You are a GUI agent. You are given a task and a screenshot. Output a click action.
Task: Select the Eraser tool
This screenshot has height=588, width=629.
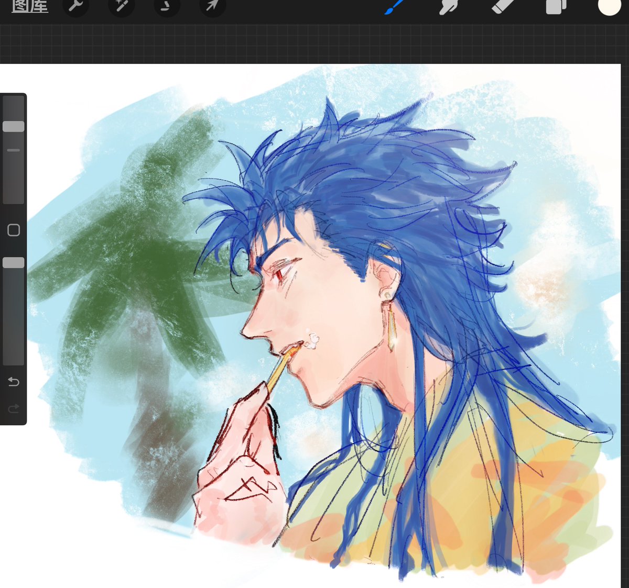(x=502, y=6)
